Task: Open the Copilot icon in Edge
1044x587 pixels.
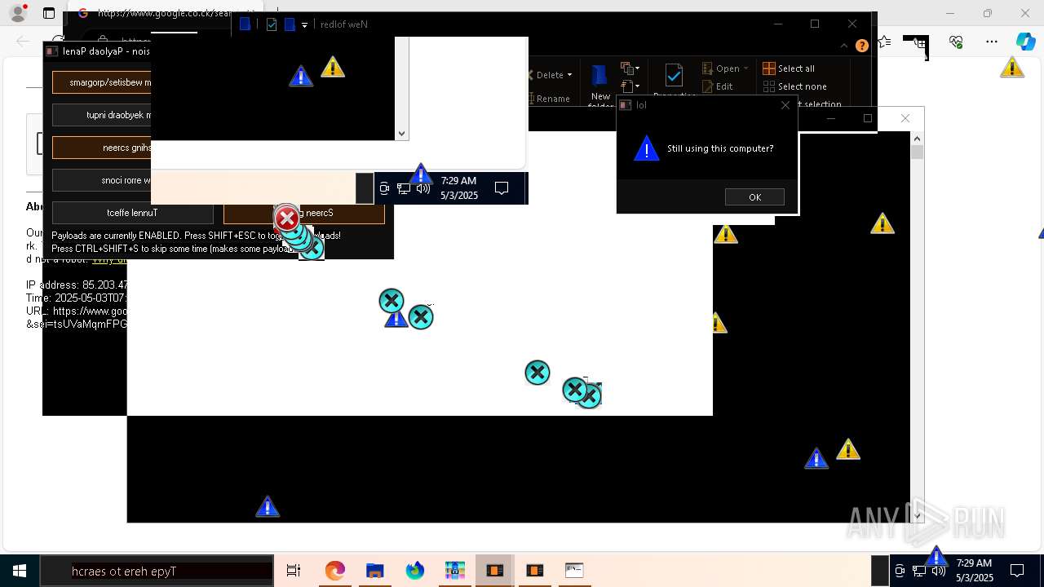Action: coord(1025,42)
